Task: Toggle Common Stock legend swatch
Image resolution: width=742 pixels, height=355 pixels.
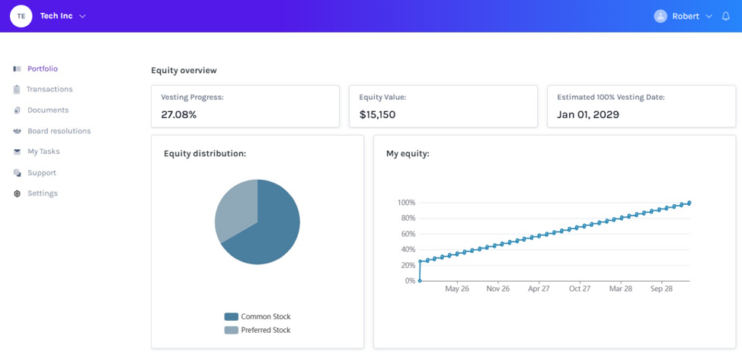Action: (x=231, y=317)
